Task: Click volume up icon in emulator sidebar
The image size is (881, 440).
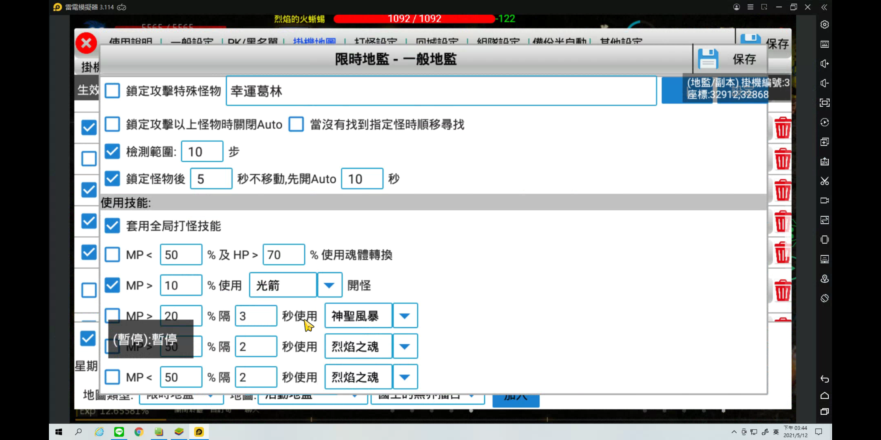Action: click(825, 64)
